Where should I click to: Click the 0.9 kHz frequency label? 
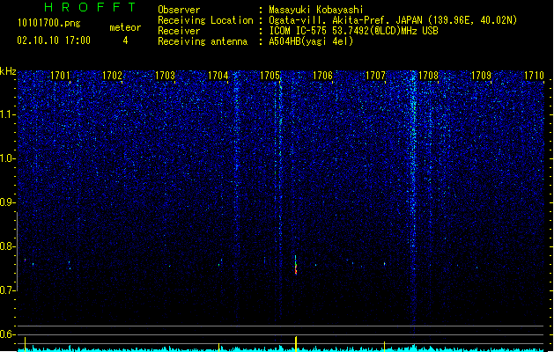pyautogui.click(x=8, y=202)
